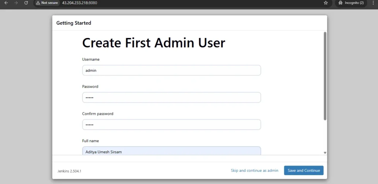Image resolution: width=378 pixels, height=184 pixels.
Task: Click the browser back arrow
Action: (x=6, y=3)
